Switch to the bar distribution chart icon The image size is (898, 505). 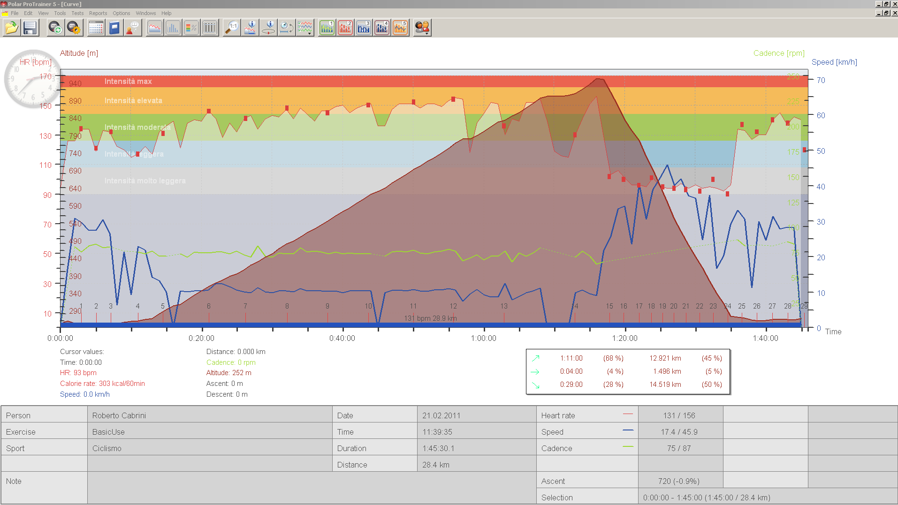click(173, 28)
